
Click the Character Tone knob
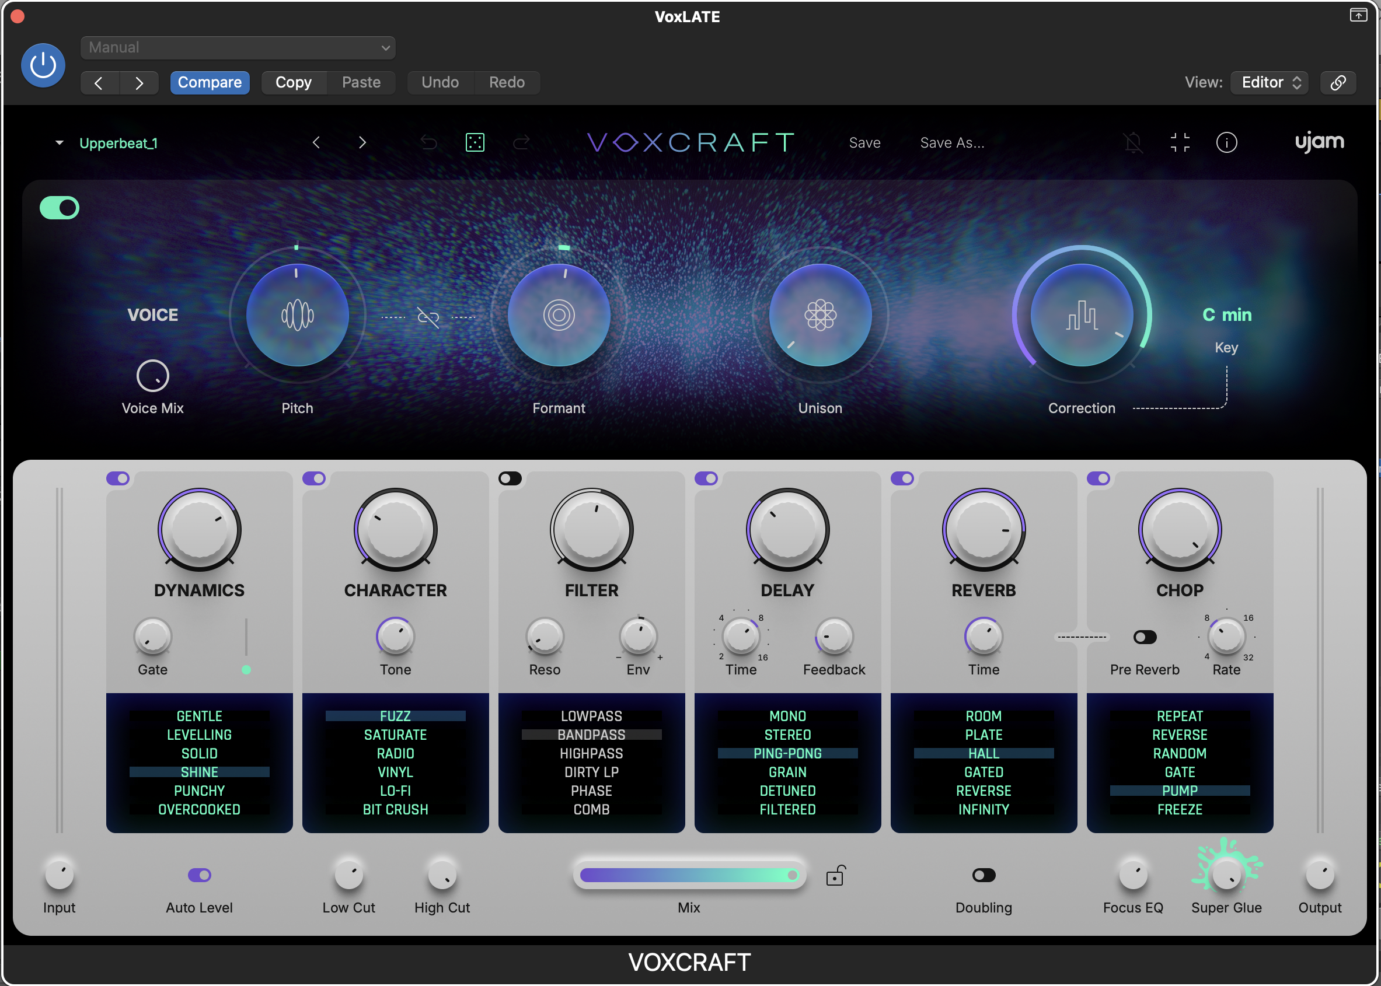pyautogui.click(x=395, y=637)
